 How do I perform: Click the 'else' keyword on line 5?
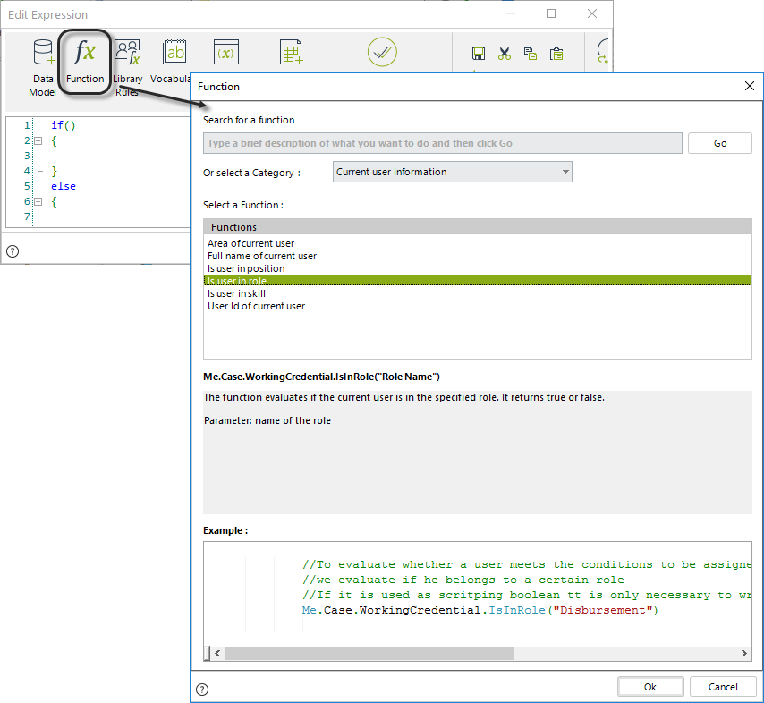[x=64, y=186]
